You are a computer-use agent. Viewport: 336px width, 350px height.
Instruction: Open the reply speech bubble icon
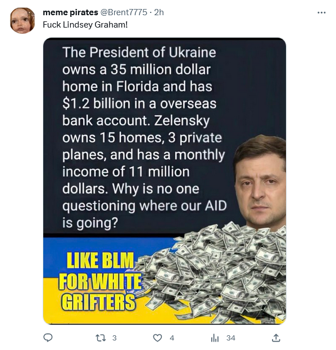tap(48, 338)
